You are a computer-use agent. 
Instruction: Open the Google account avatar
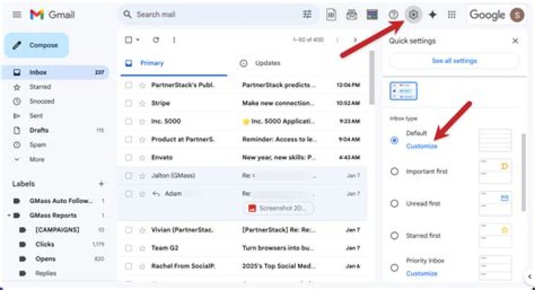pyautogui.click(x=517, y=15)
